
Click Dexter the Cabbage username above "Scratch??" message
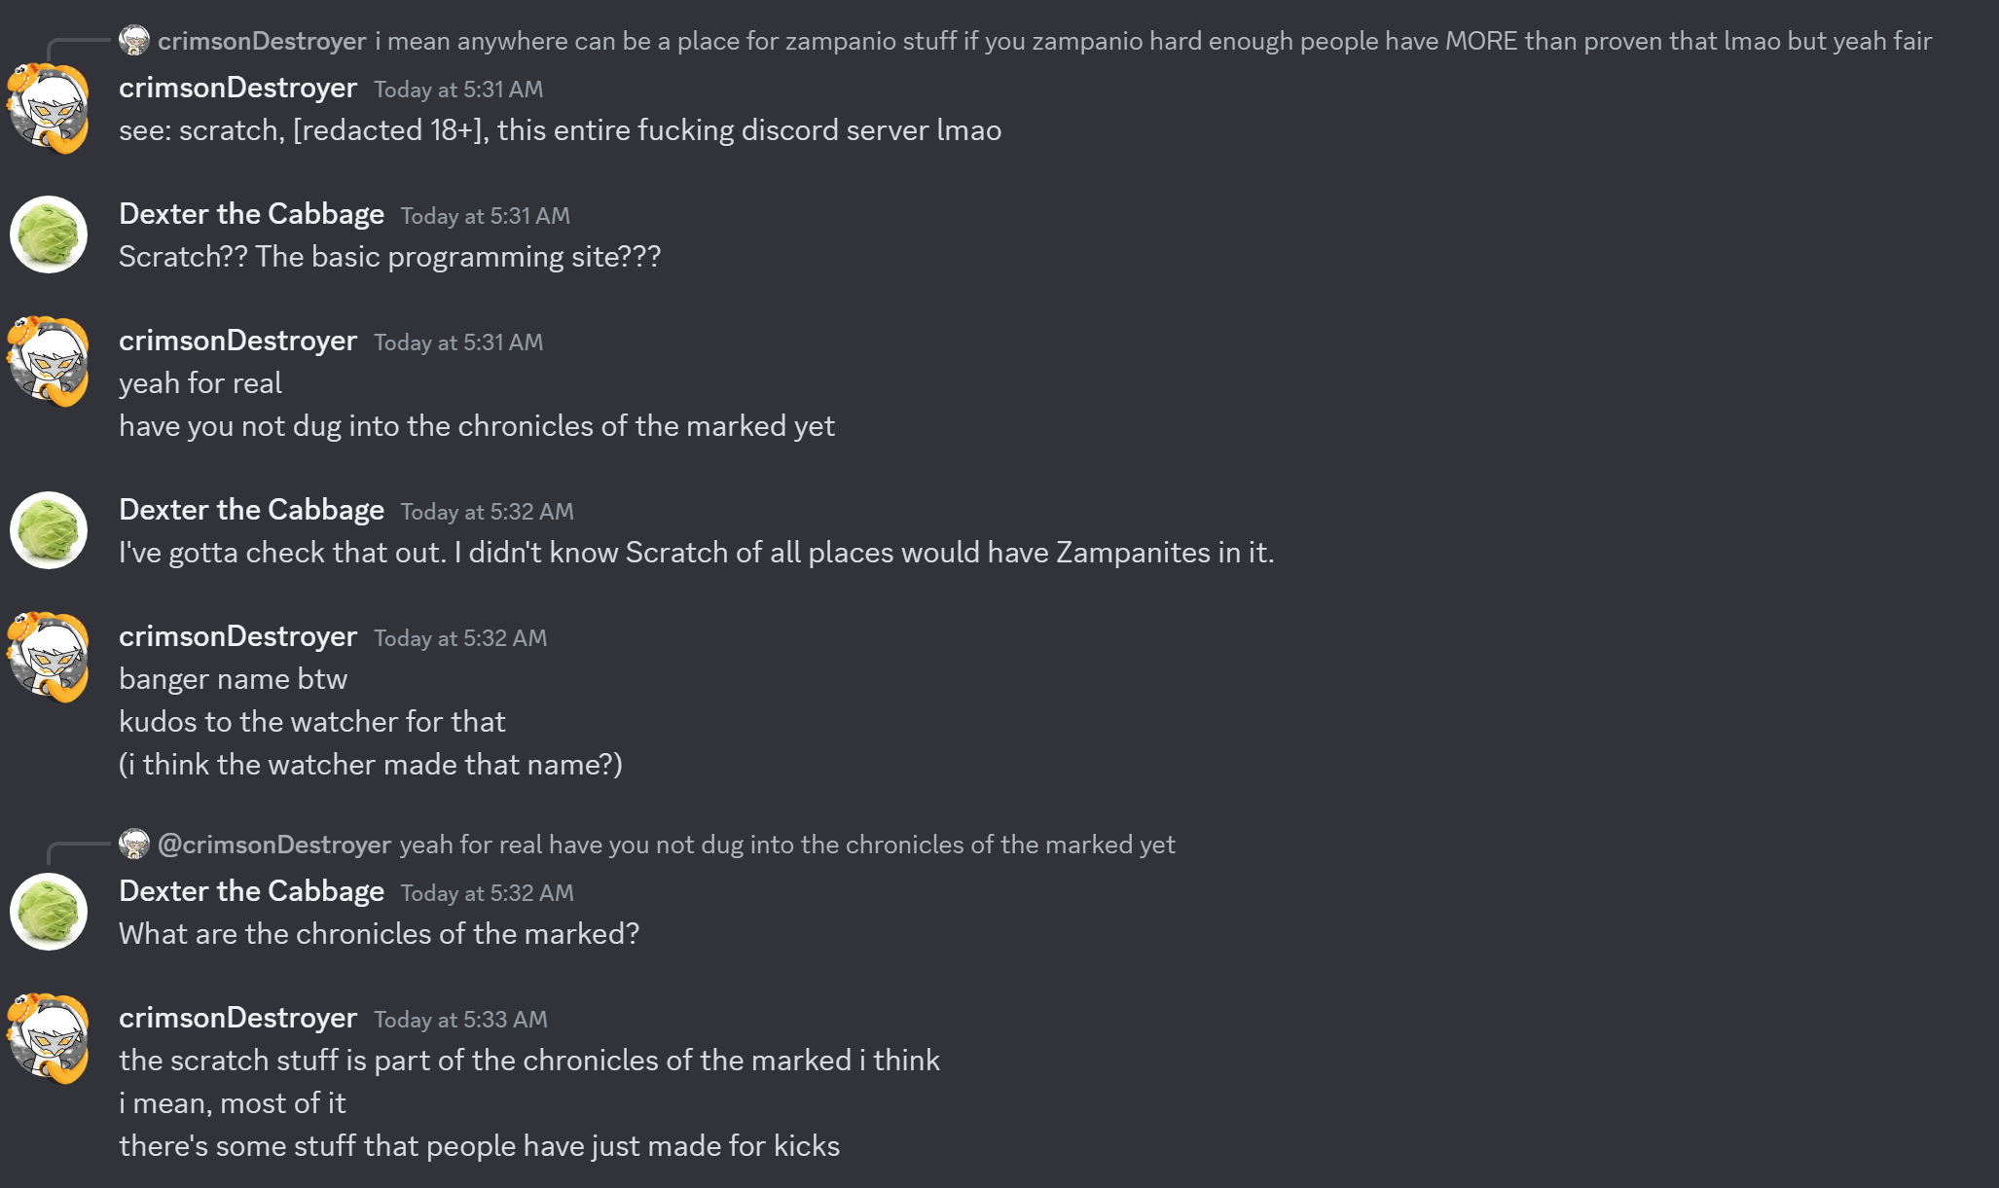[251, 214]
